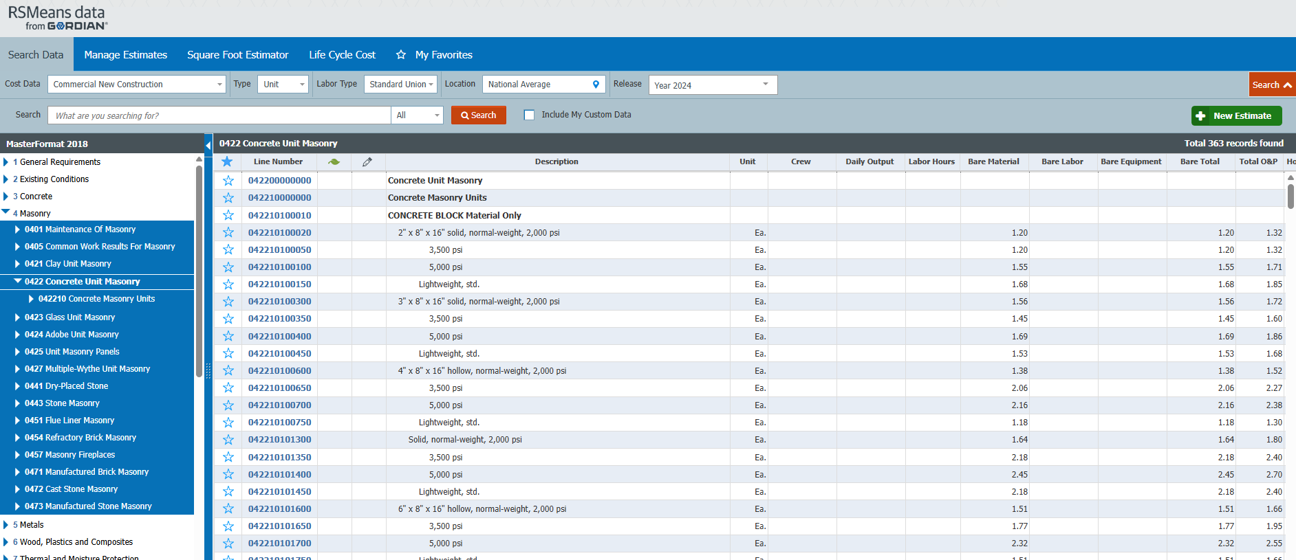This screenshot has width=1296, height=560.
Task: Favorite line 042210100700
Action: pos(228,405)
